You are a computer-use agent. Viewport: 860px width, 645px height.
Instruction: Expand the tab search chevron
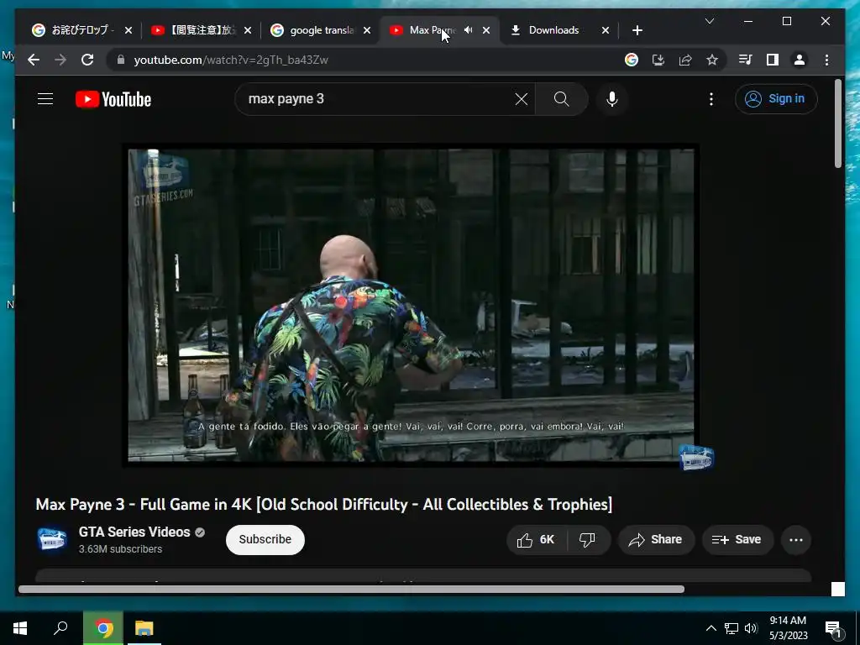click(709, 21)
